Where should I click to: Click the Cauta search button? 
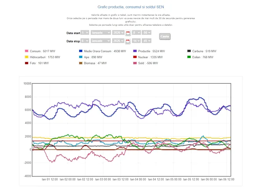(164, 36)
